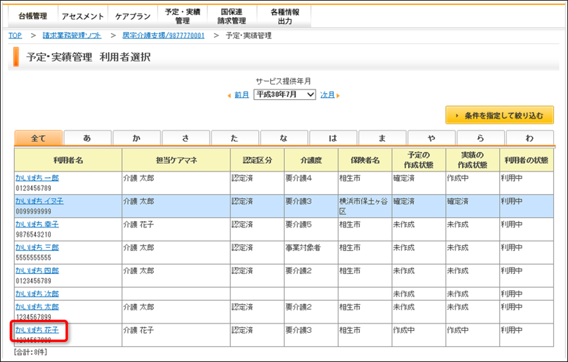Select the か kana tab
Image resolution: width=568 pixels, height=362 pixels.
coord(137,138)
